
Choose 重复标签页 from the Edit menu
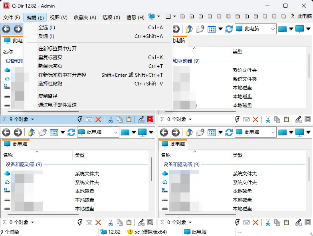[x=98, y=58]
